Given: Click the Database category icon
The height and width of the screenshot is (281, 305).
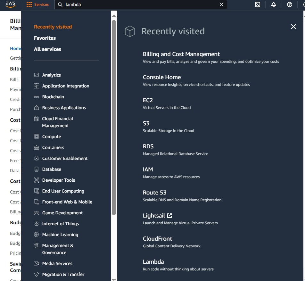Looking at the screenshot, I should [x=37, y=169].
